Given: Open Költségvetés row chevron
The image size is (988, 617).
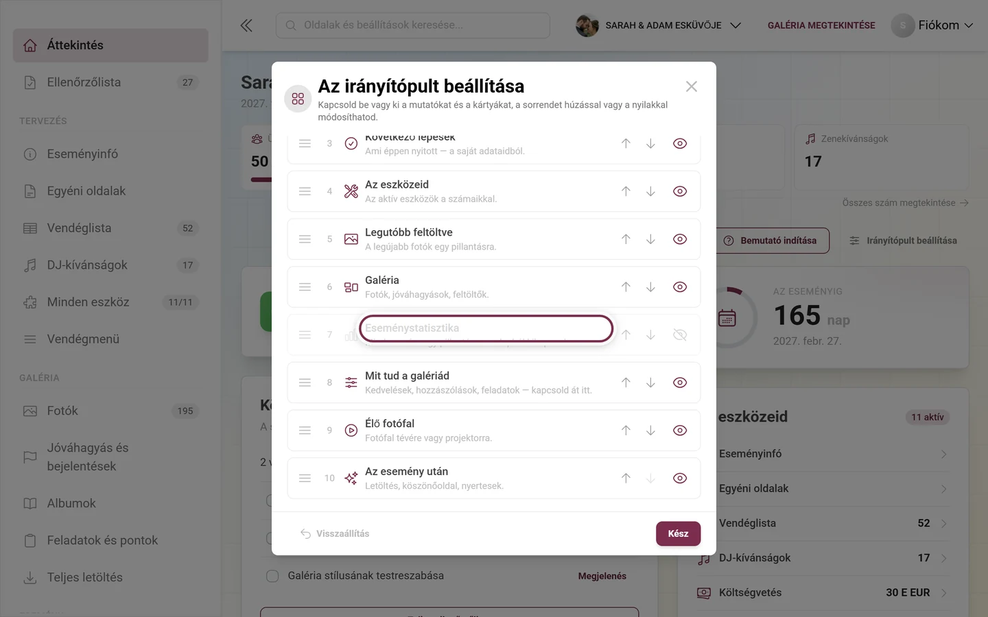Looking at the screenshot, I should pyautogui.click(x=944, y=593).
